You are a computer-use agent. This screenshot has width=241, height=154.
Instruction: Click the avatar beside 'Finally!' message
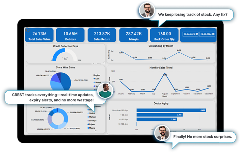pos(162,133)
